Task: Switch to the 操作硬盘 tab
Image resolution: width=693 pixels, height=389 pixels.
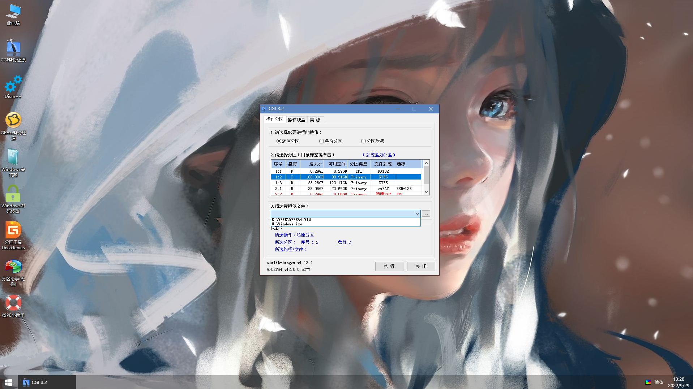Action: [x=296, y=120]
